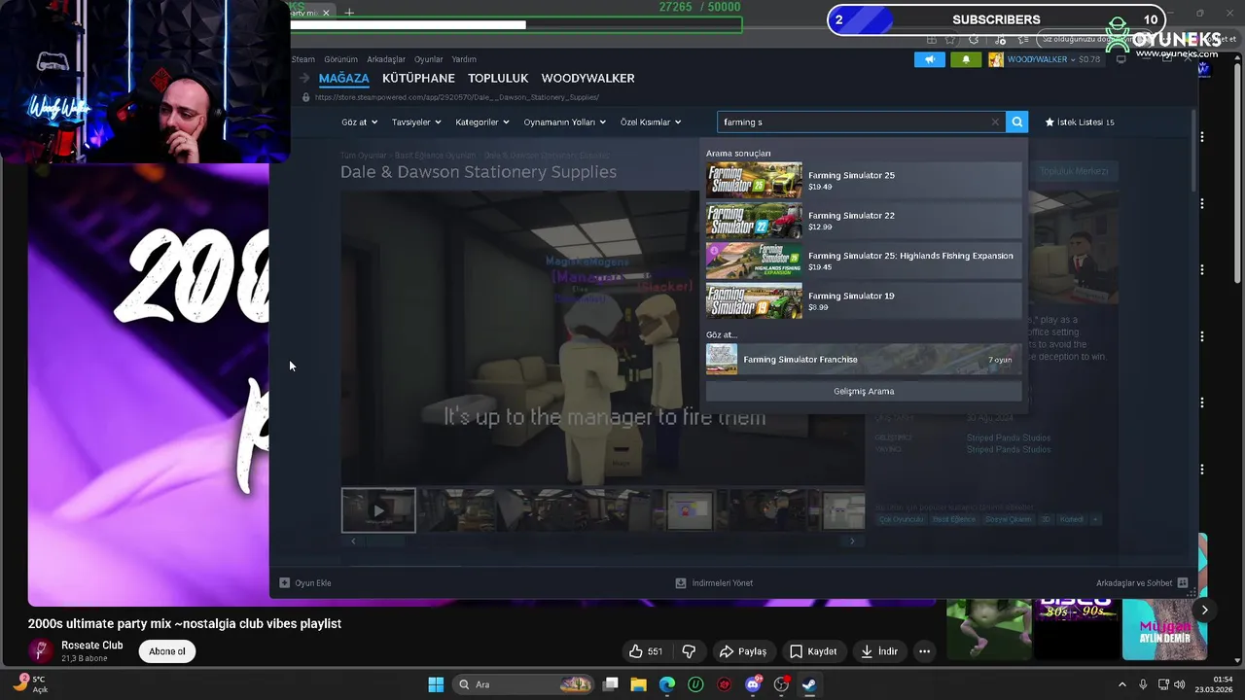
Task: Go forward with the Steam navigation arrow
Action: pos(304,78)
